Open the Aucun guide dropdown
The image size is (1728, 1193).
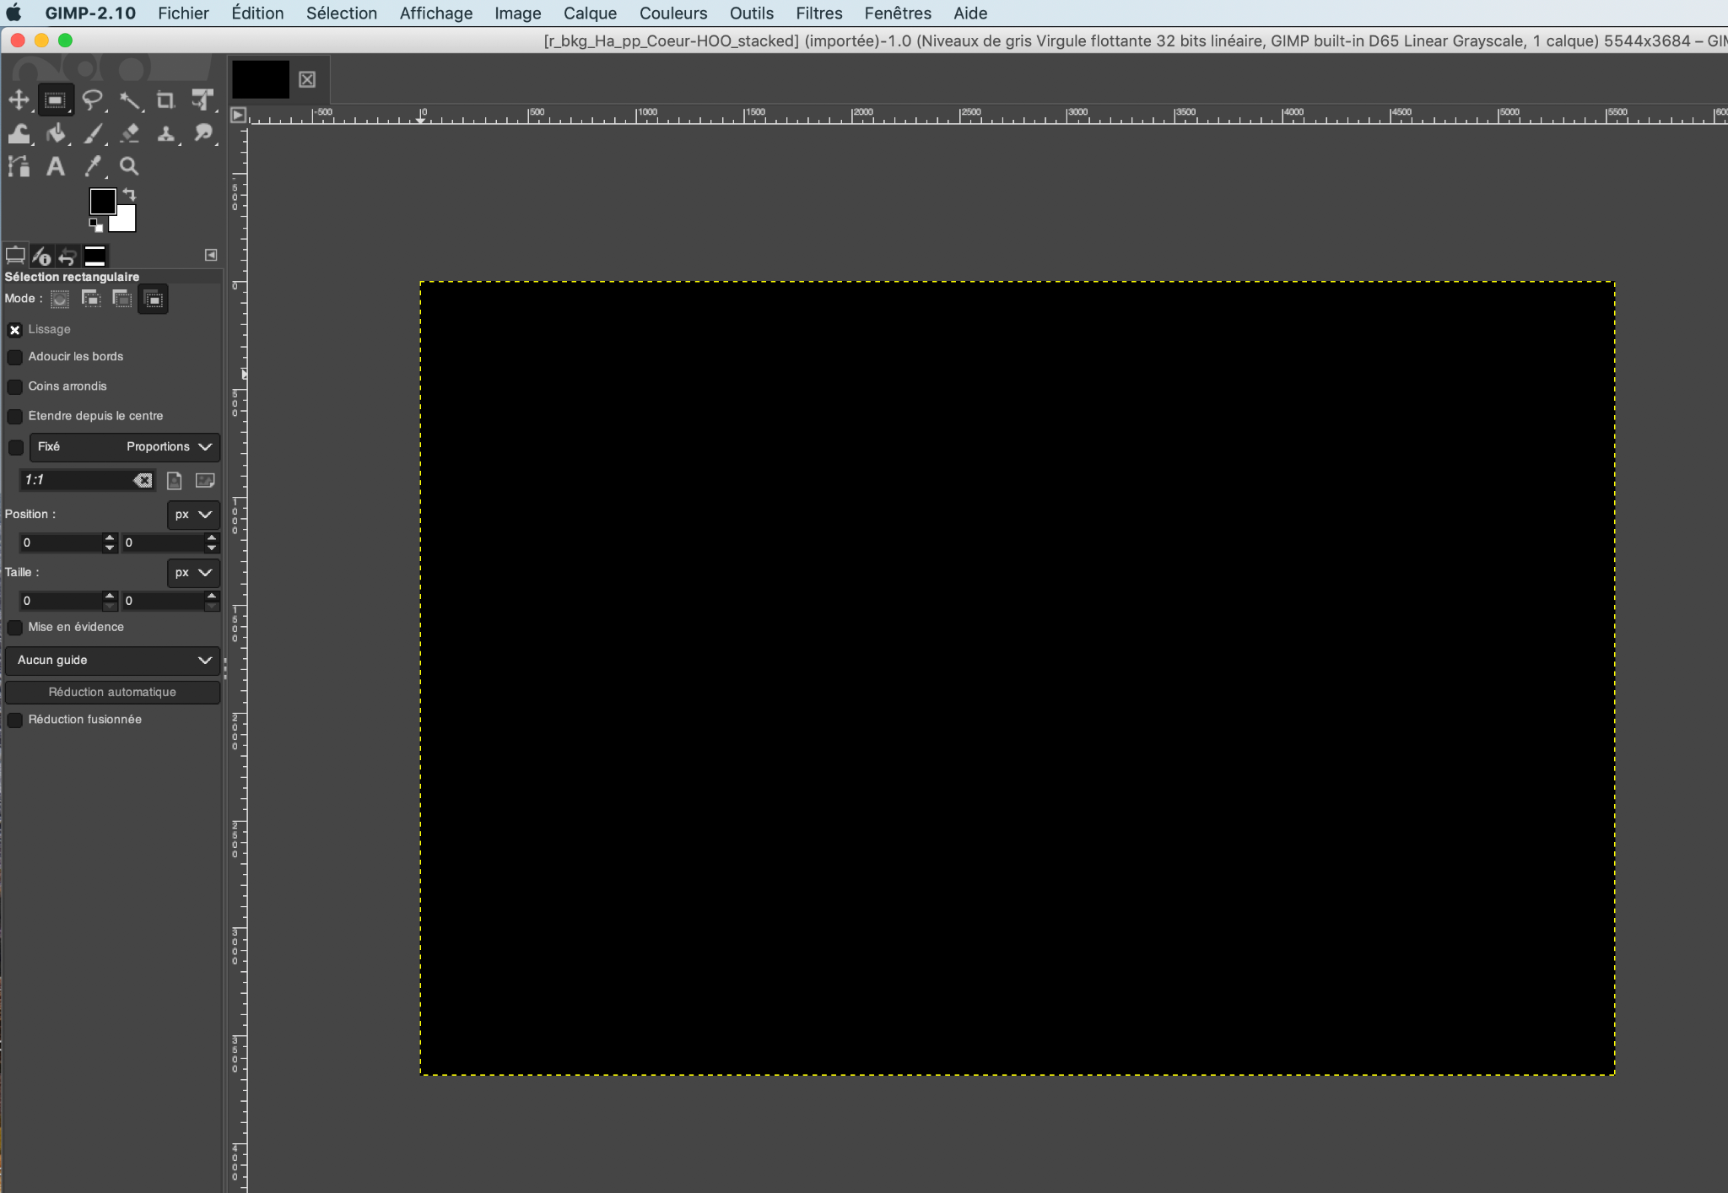[x=112, y=661]
